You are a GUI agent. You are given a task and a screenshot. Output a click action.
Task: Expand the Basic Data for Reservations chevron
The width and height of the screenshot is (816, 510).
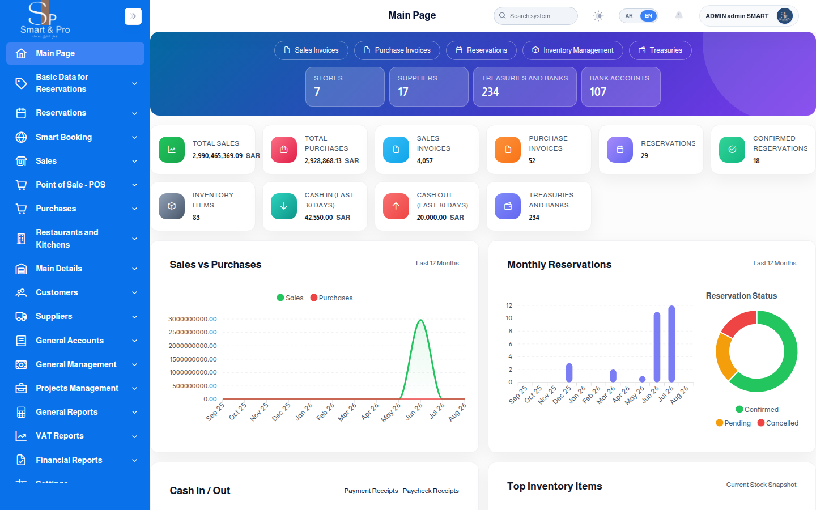click(135, 83)
